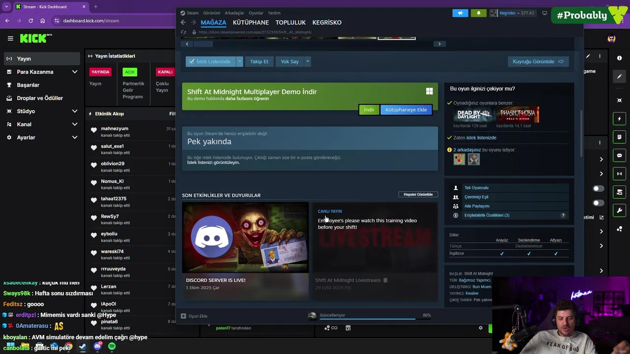630x354 pixels.
Task: Click the gear icon at the bottom panel
Action: [x=481, y=328]
